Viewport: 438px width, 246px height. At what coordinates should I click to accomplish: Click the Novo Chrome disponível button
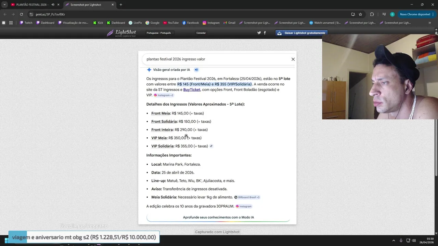coord(415,14)
